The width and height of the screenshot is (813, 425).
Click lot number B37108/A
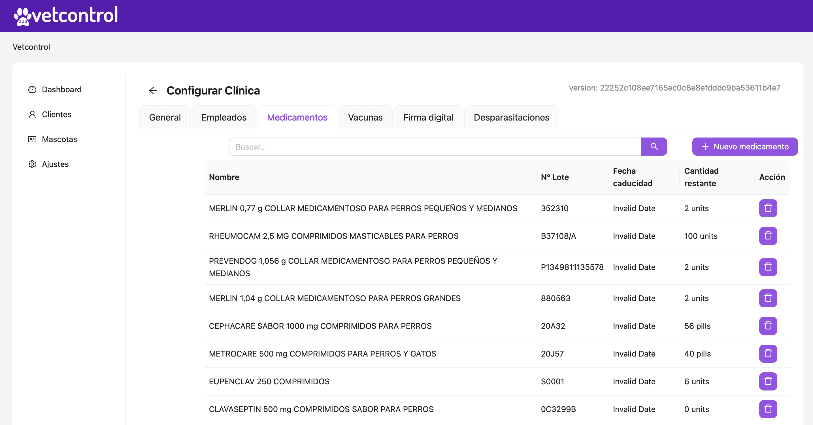click(x=558, y=236)
